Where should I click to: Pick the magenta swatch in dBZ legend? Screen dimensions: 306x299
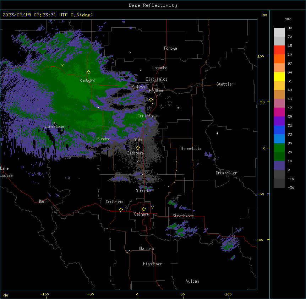pos(279,112)
